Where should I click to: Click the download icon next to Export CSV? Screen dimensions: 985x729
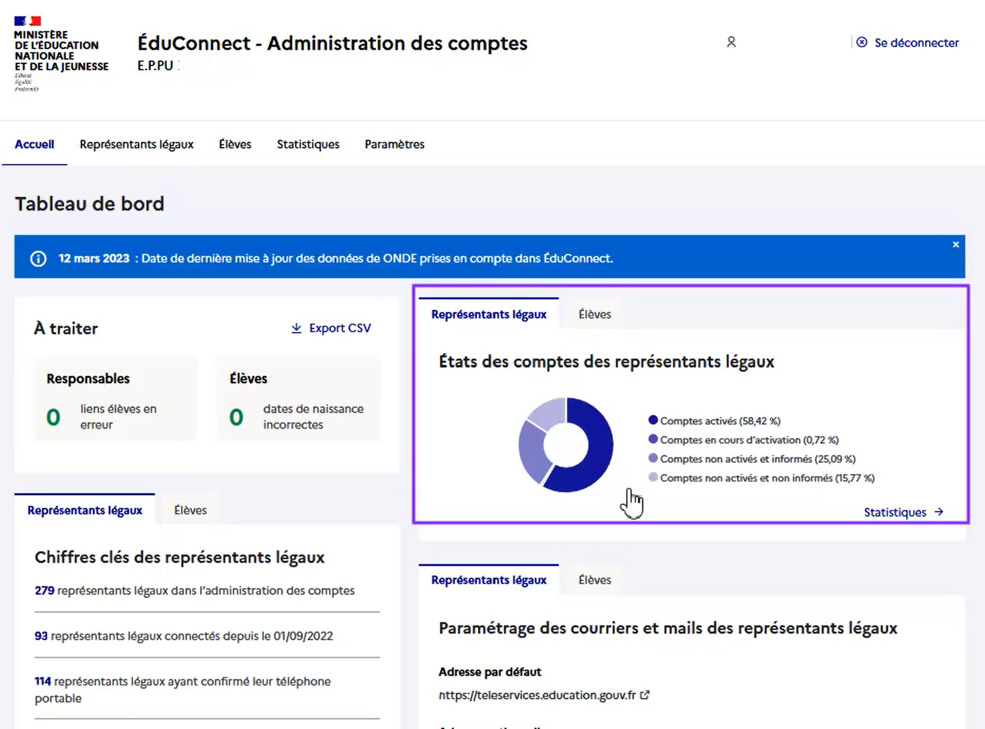[x=296, y=327]
